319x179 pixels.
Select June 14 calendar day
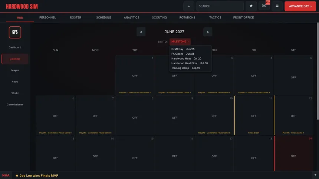coord(95,153)
